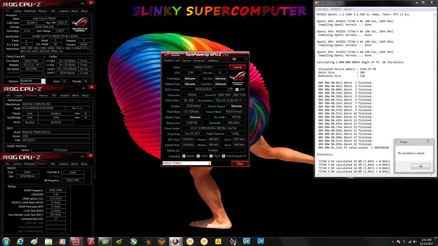Click the striped multicolor taskbar icon
This screenshot has height=246, width=438.
[232, 241]
